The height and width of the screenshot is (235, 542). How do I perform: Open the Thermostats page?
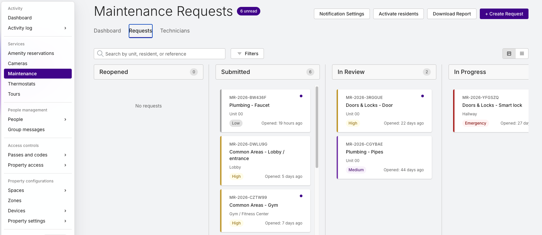[x=38, y=84]
